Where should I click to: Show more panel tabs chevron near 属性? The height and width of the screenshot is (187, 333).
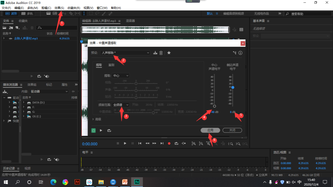point(76,84)
